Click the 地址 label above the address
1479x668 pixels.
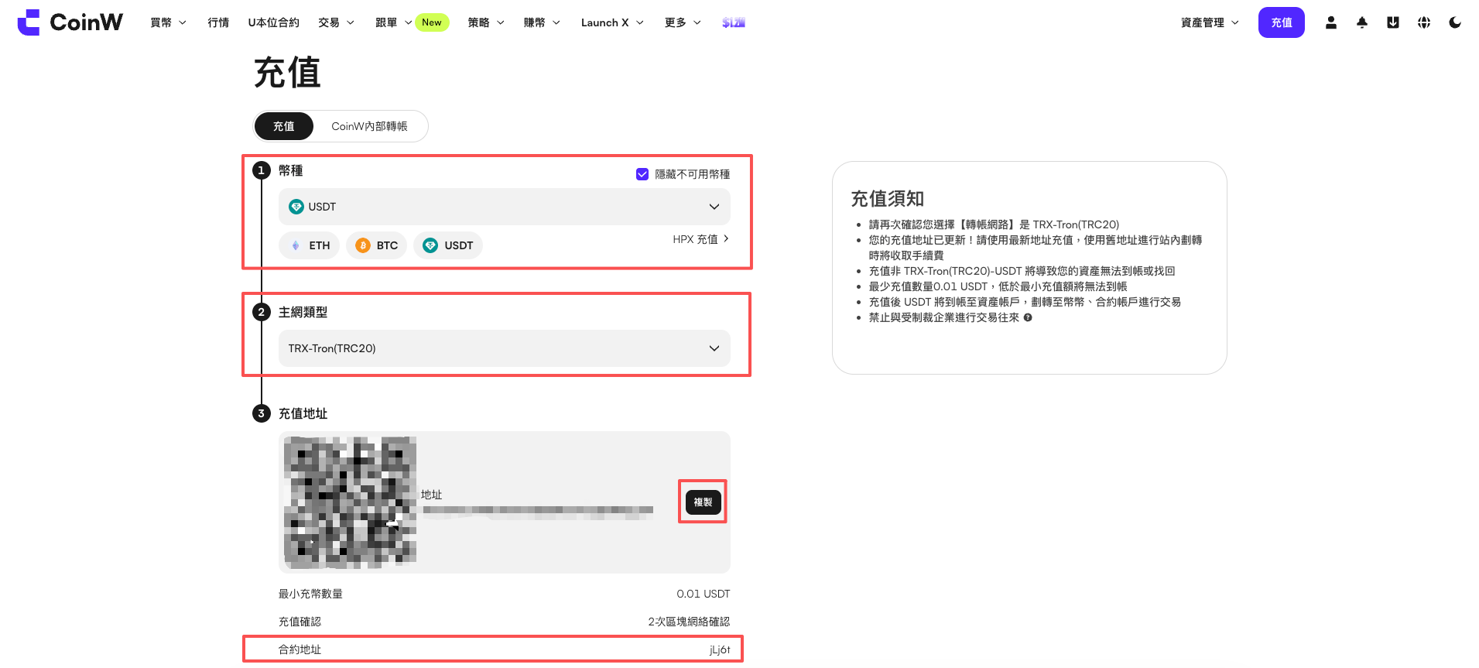pyautogui.click(x=431, y=495)
